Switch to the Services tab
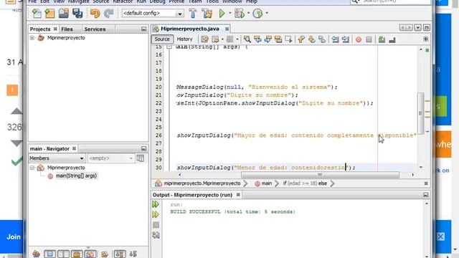This screenshot has width=459, height=258. point(95,29)
